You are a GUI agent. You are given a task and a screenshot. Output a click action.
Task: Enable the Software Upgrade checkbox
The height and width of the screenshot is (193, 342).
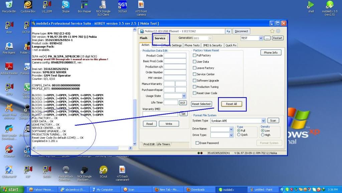(194, 80)
